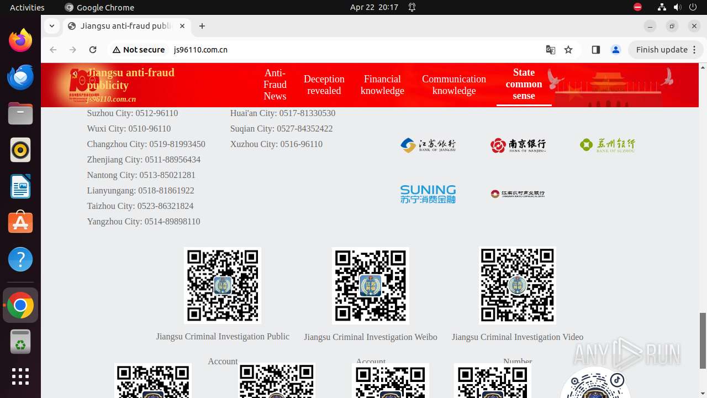The image size is (707, 398).
Task: Click Yangzhou City: 0514-89898110 text
Action: (x=144, y=222)
